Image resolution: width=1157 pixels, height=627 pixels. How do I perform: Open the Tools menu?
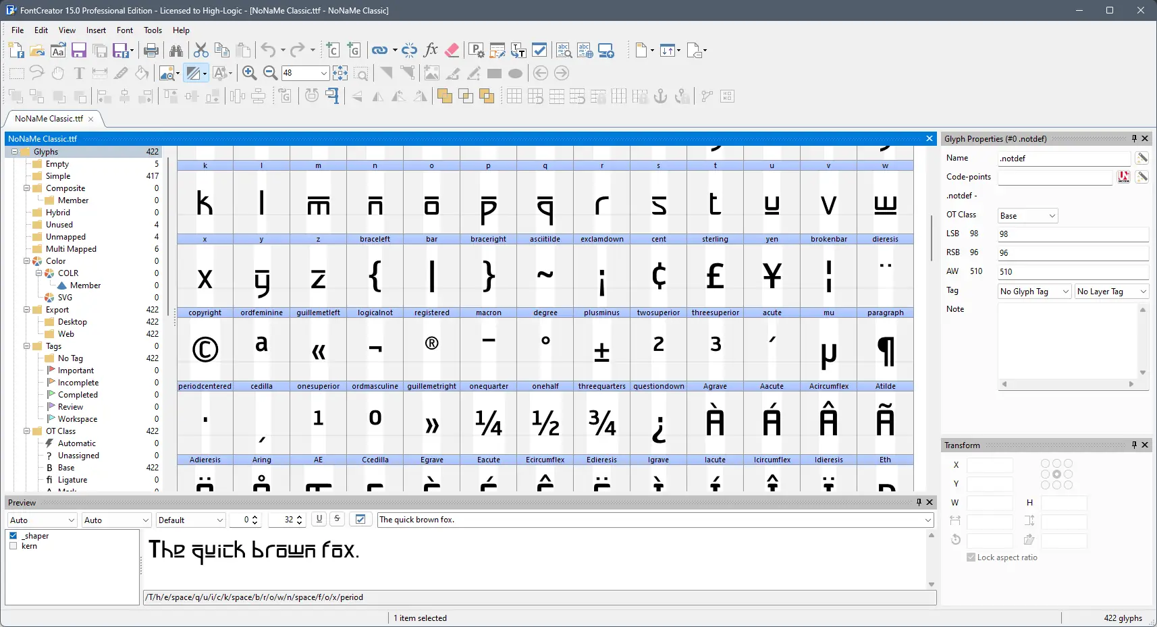153,30
